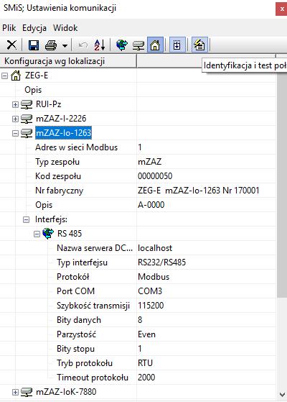Click the RTU protocol mode value
Image resolution: width=287 pixels, height=402 pixels.
pyautogui.click(x=145, y=363)
